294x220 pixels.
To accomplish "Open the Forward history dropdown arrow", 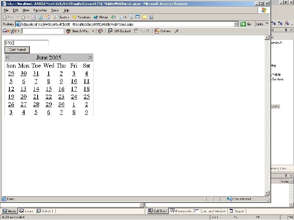I will 29,17.
